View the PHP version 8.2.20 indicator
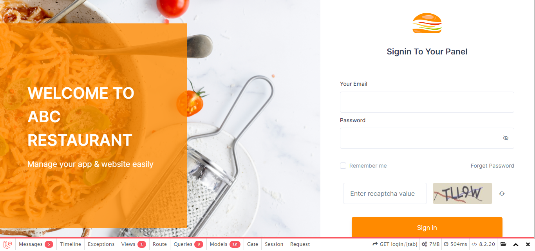 tap(483, 244)
